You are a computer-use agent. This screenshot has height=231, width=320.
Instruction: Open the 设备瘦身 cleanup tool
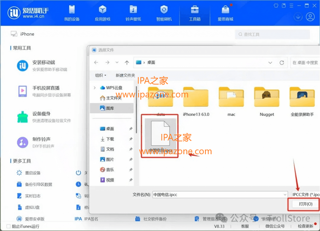click(44, 117)
